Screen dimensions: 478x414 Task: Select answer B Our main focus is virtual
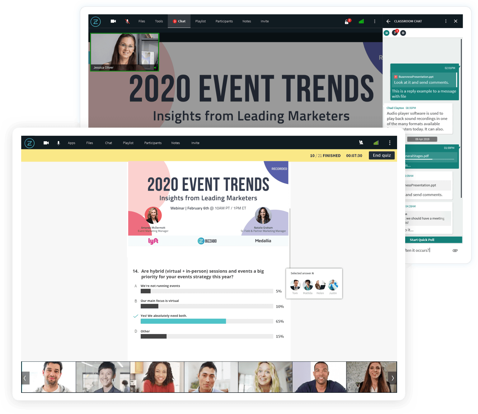point(160,301)
